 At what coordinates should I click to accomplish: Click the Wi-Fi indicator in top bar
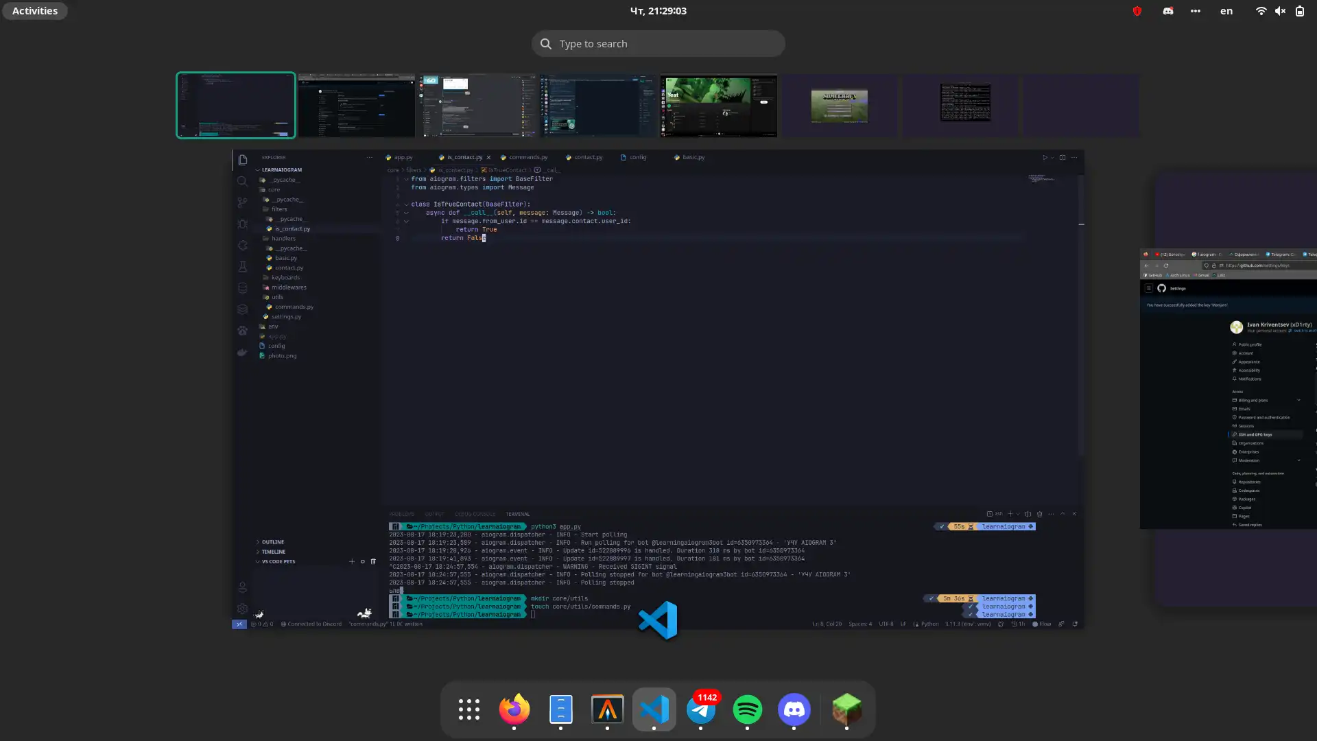[1261, 11]
